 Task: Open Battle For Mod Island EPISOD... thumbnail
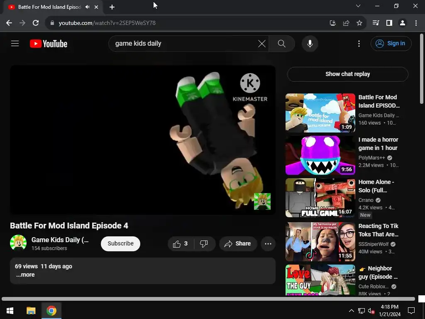pyautogui.click(x=320, y=113)
